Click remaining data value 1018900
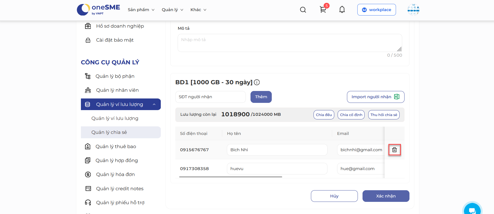The height and width of the screenshot is (214, 494). click(235, 114)
